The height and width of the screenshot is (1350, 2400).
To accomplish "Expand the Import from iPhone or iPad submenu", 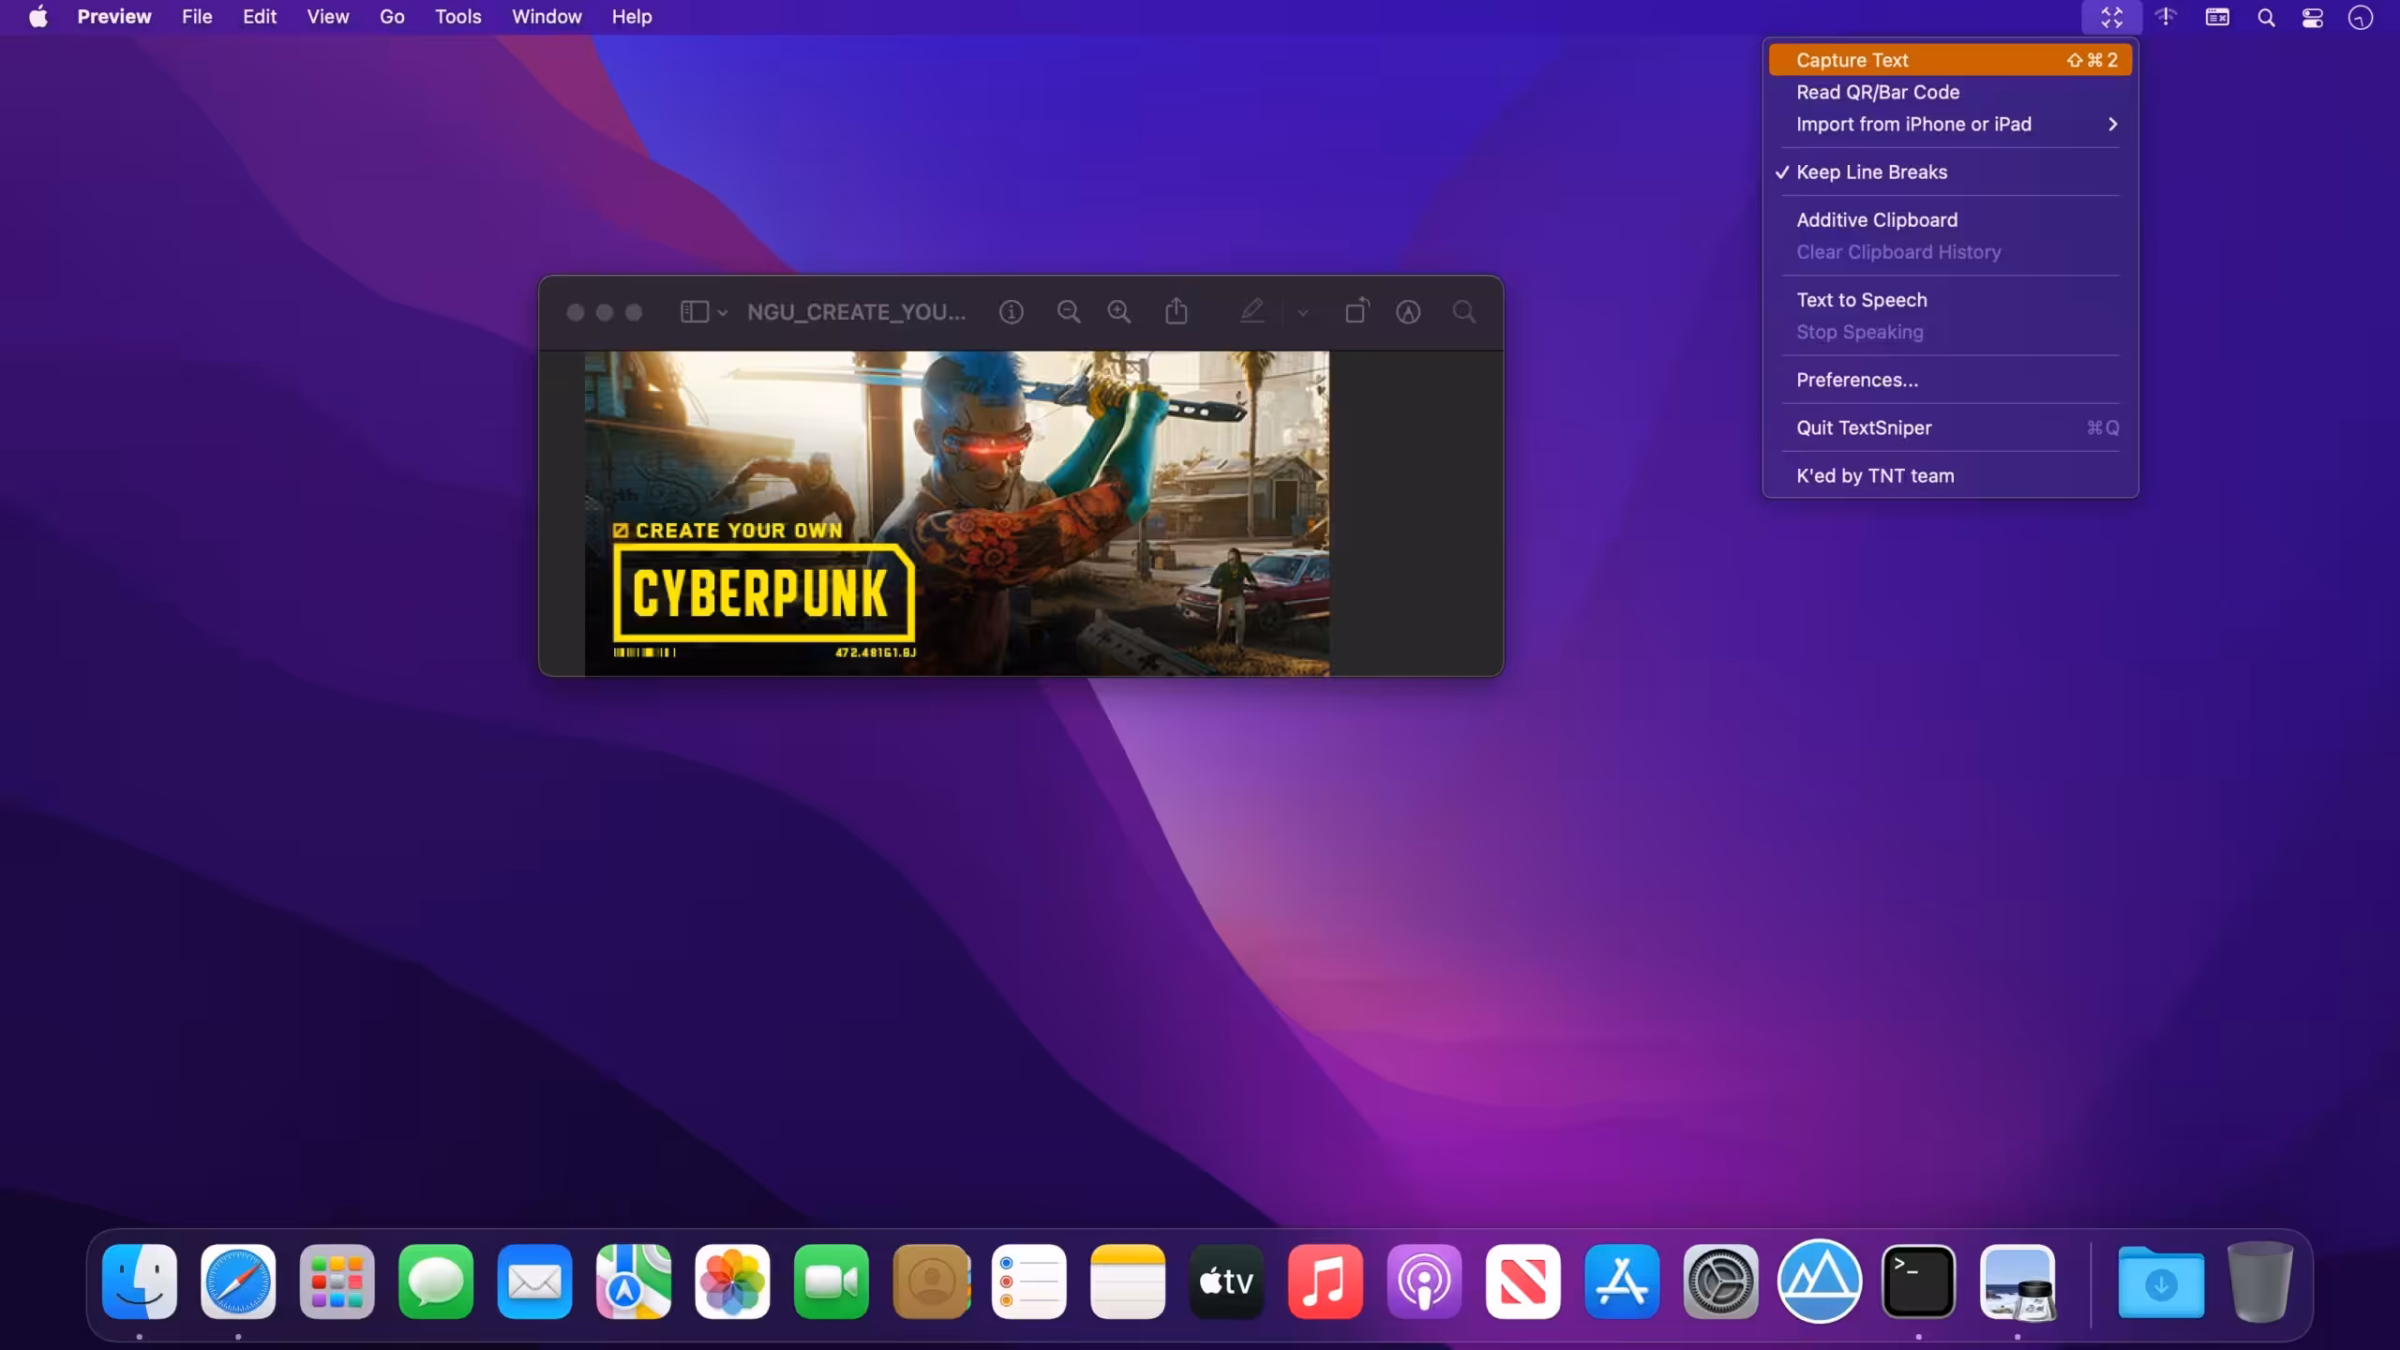I will click(1950, 124).
